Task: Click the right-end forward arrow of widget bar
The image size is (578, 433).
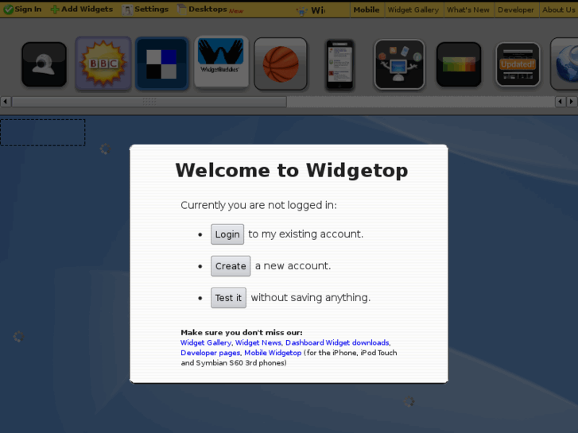Action: click(572, 102)
